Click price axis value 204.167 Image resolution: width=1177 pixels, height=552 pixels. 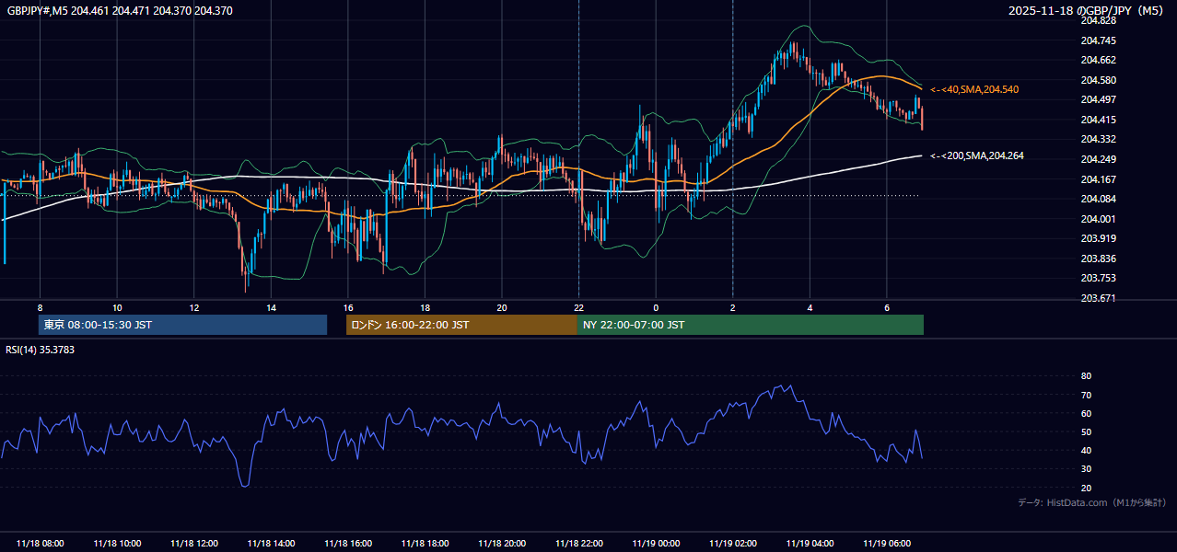coord(1098,179)
